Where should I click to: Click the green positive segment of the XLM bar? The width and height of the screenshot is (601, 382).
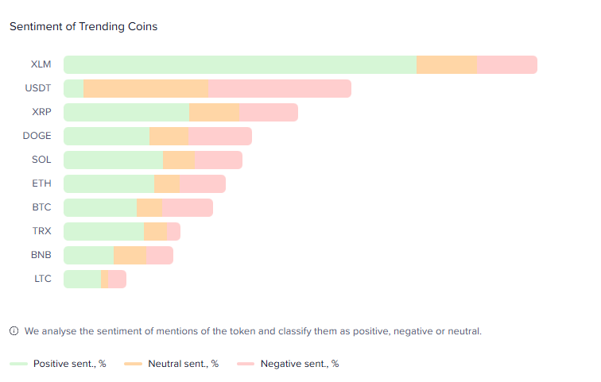[240, 65]
